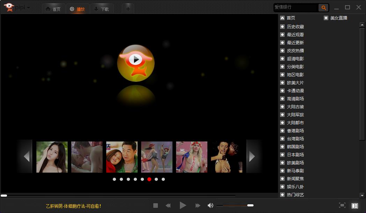Select the 韩国剧场 sidebar entry

pyautogui.click(x=295, y=147)
